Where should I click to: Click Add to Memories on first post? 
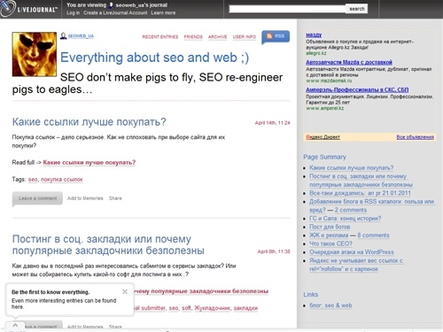tap(85, 198)
